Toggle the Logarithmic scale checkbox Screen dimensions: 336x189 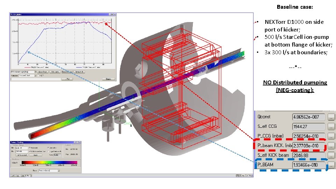48,152
